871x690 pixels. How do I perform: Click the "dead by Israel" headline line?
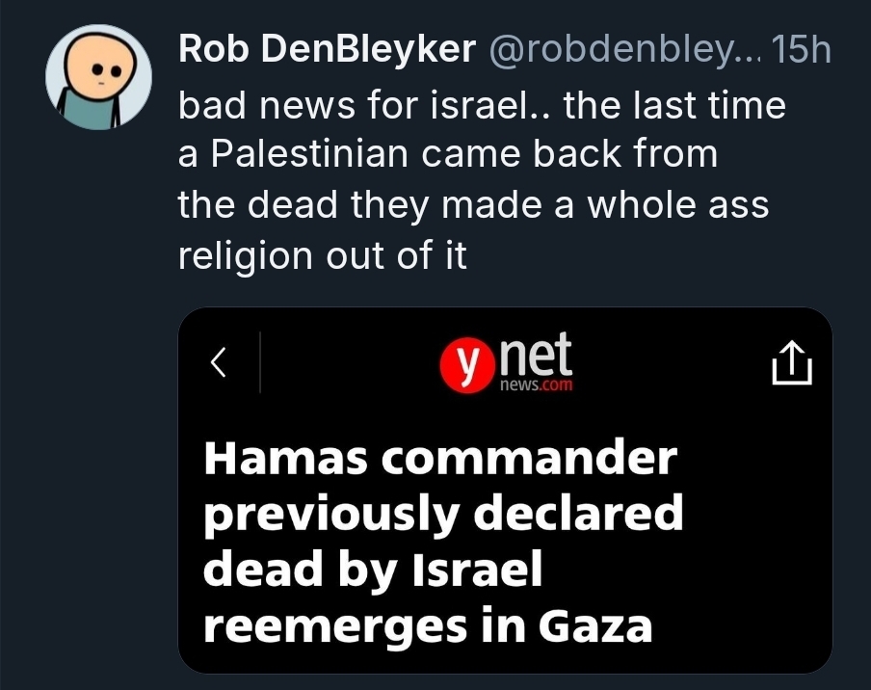[x=373, y=571]
